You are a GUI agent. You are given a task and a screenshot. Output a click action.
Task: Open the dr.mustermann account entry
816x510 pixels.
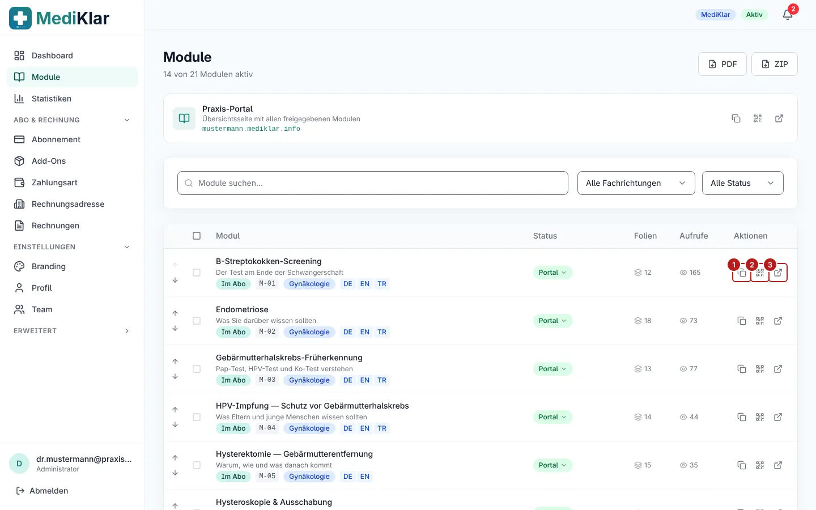coord(73,464)
